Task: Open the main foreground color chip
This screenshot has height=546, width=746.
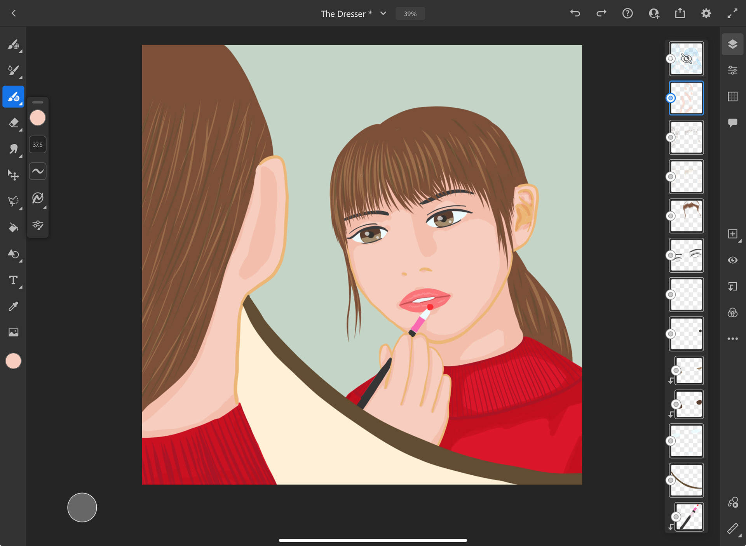Action: click(13, 361)
